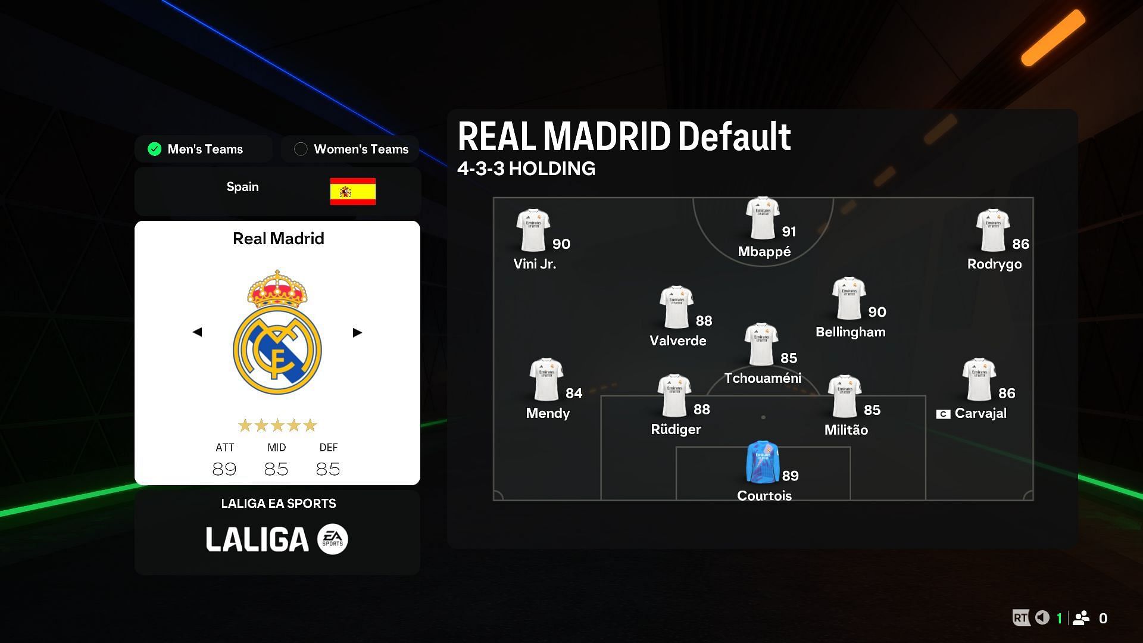Select Courtois goalkeeper card icon (89)
The height and width of the screenshot is (643, 1143).
[x=758, y=467]
